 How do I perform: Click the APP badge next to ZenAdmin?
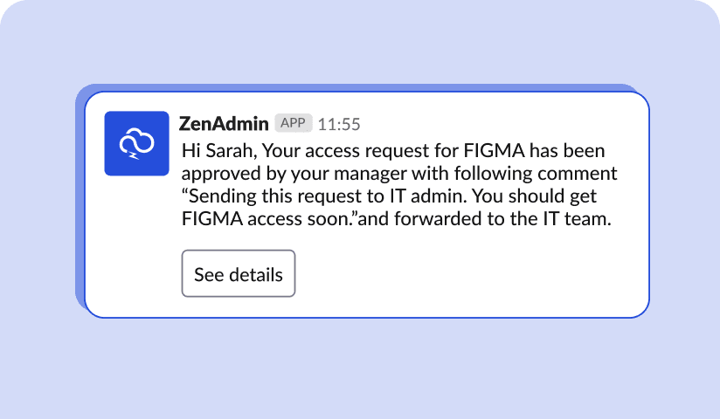coord(294,123)
